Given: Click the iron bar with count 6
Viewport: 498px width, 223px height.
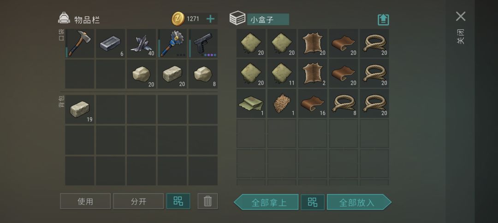Looking at the screenshot, I should (x=111, y=43).
